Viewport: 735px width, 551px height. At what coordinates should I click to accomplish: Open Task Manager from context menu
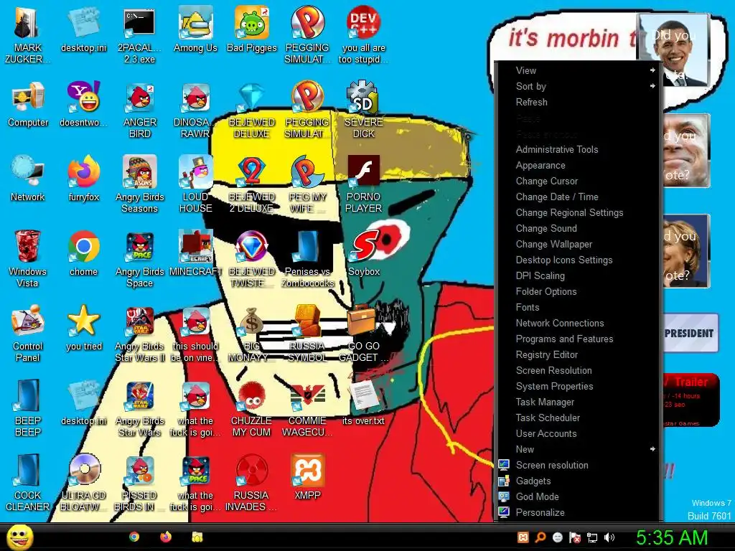point(579,402)
